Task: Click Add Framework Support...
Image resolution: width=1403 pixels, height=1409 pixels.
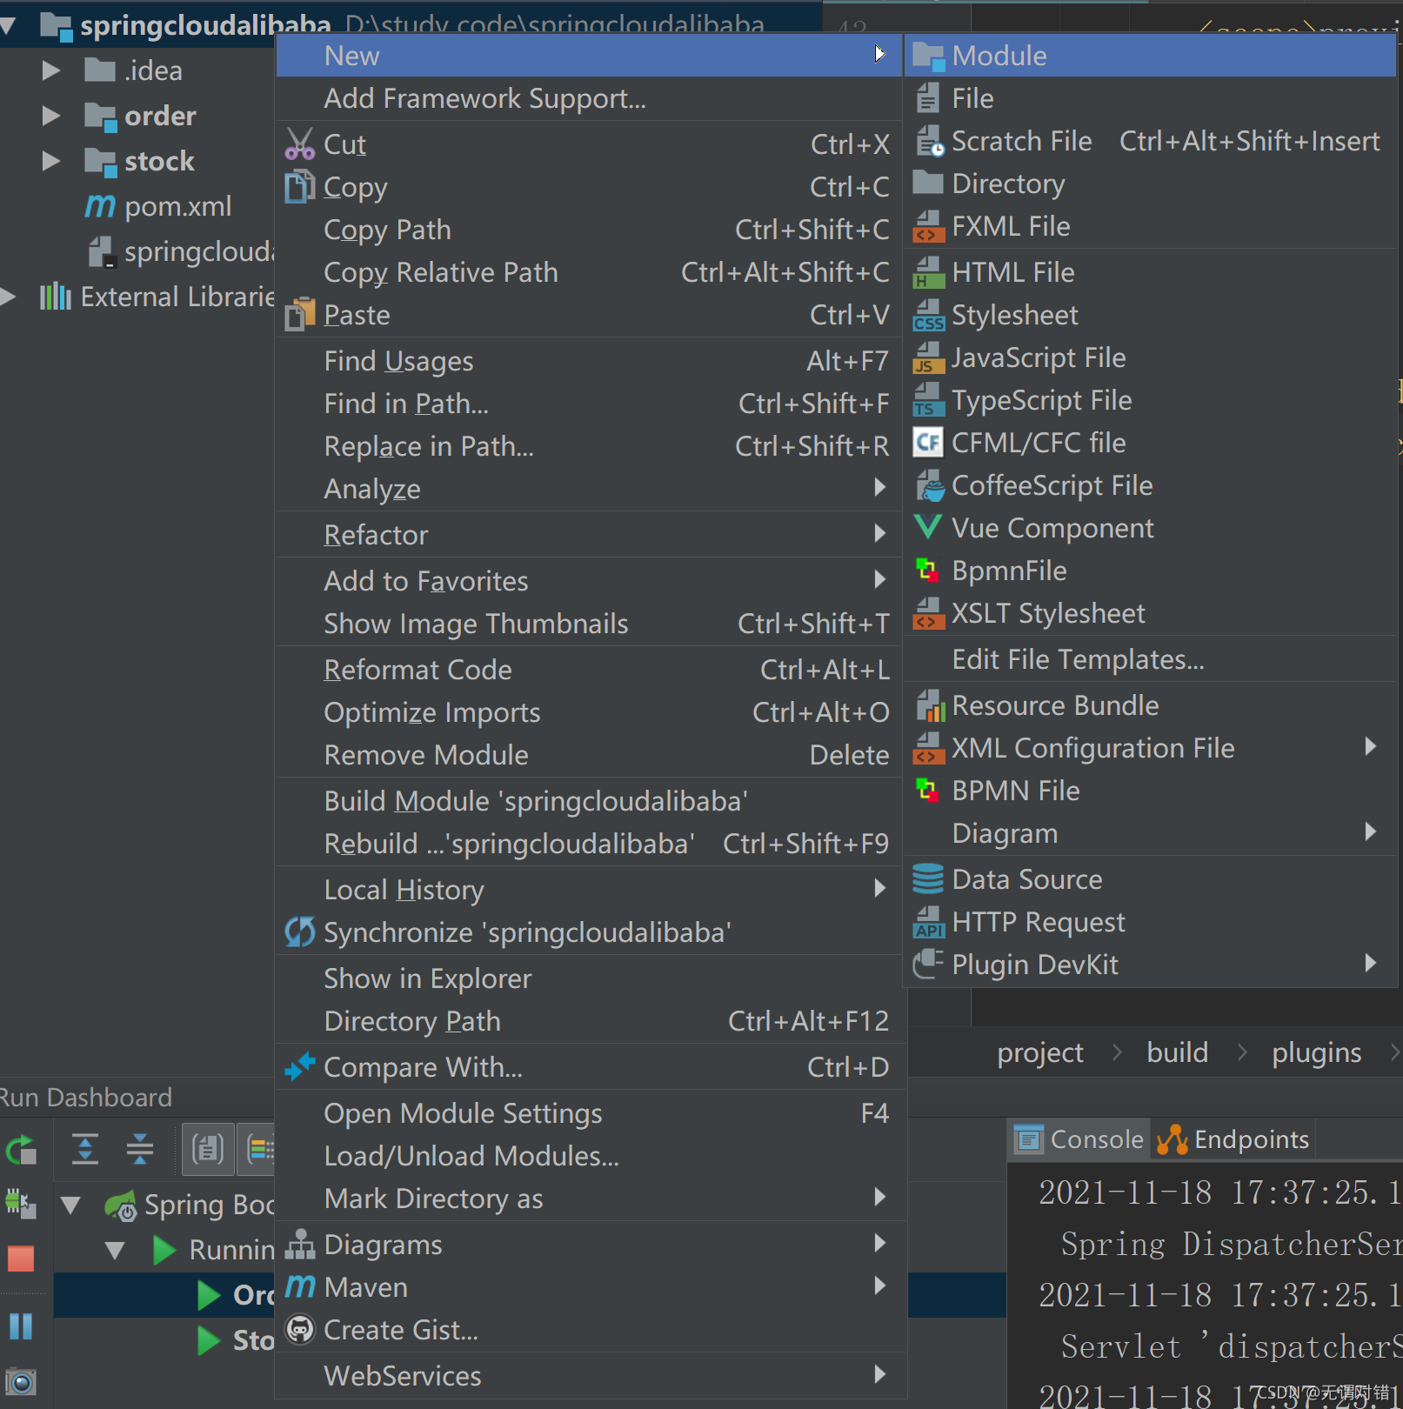Action: (588, 98)
